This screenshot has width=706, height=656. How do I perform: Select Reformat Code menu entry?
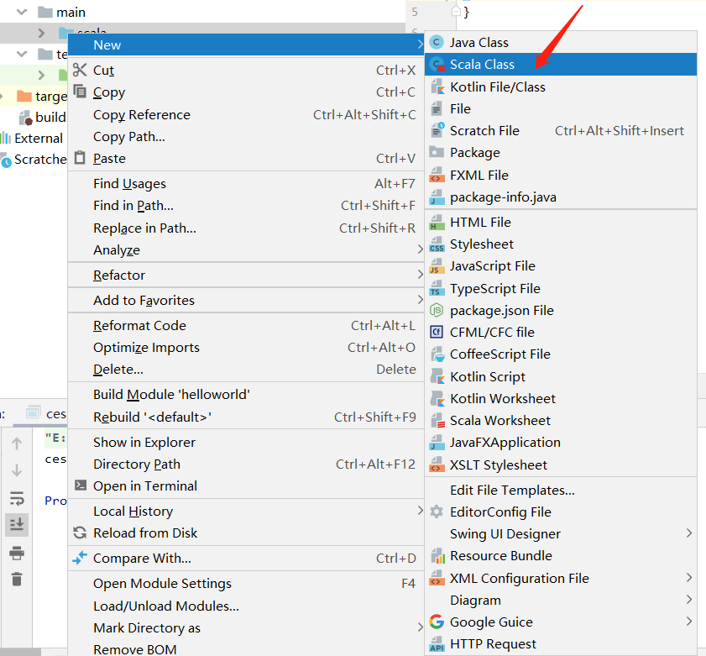coord(246,325)
